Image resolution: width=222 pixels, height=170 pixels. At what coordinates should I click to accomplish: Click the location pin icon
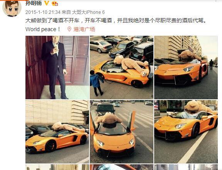click(69, 29)
